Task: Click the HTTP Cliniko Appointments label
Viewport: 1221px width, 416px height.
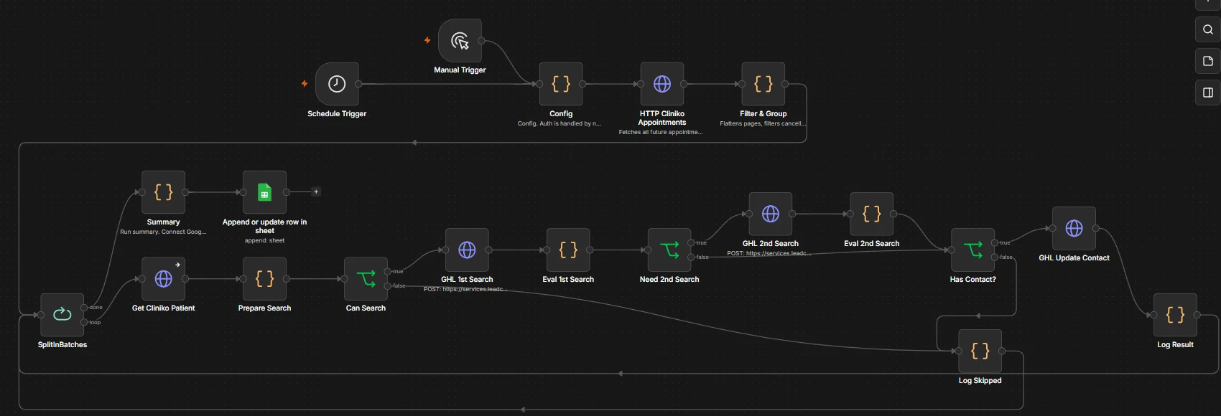Action: (662, 118)
